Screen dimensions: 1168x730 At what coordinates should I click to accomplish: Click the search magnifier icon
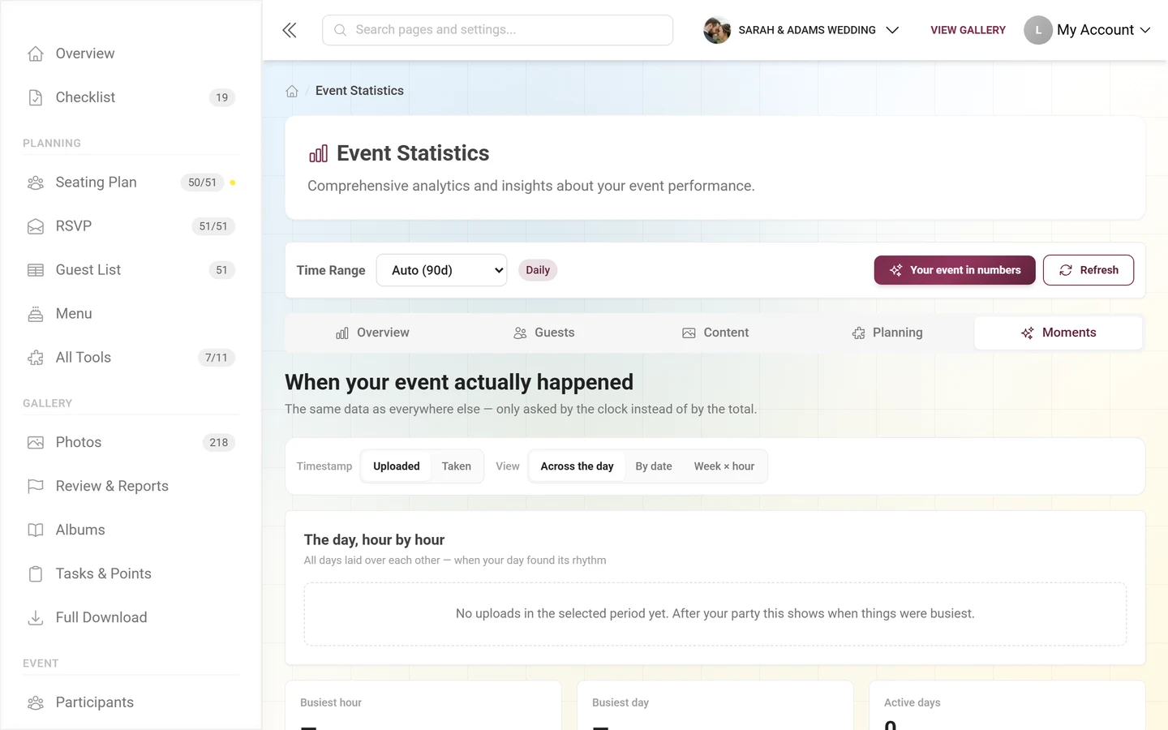[x=341, y=30]
